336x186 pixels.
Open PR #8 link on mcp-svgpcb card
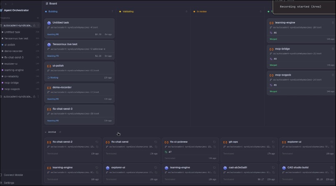click(x=275, y=85)
